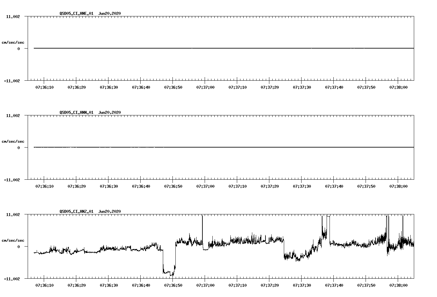The image size is (437, 297).
Task: Click the 07:37:50 time label under HNN plot
Action: pyautogui.click(x=366, y=186)
